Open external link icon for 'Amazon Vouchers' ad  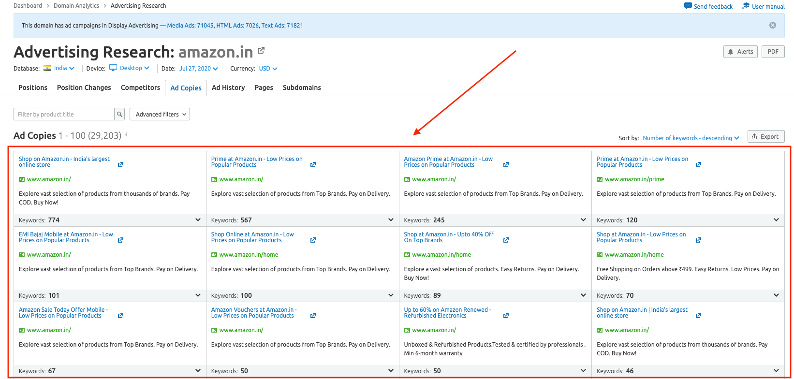313,316
